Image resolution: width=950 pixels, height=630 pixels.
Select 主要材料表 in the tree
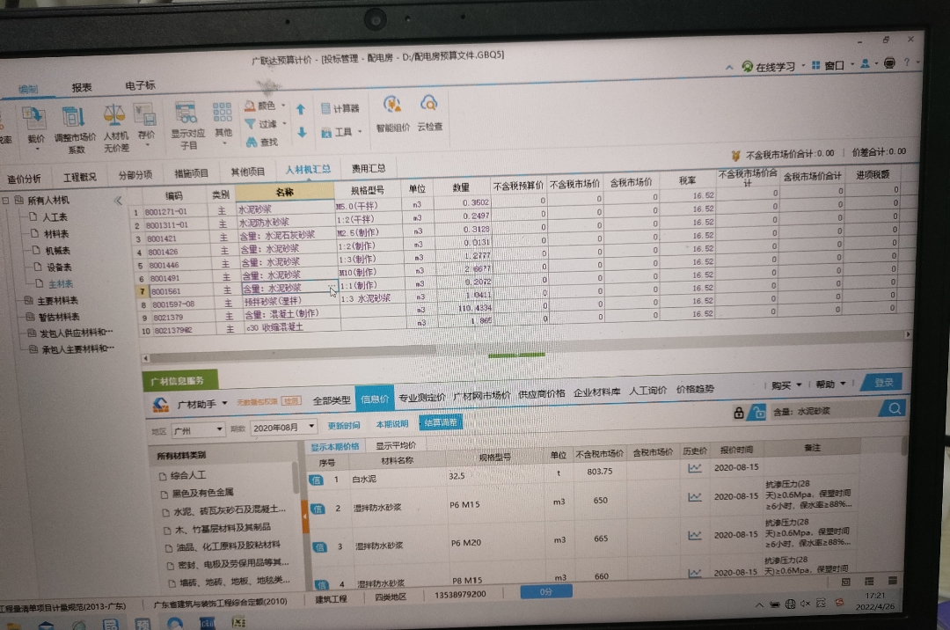[57, 300]
